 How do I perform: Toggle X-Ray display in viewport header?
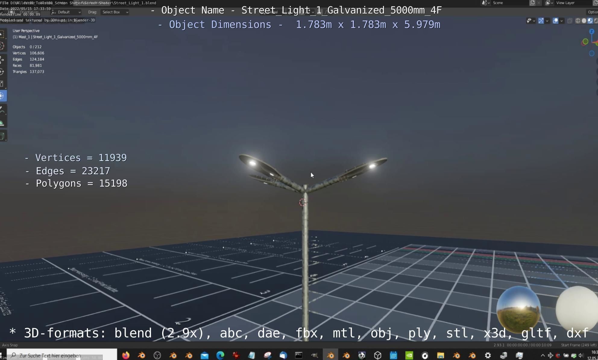570,21
